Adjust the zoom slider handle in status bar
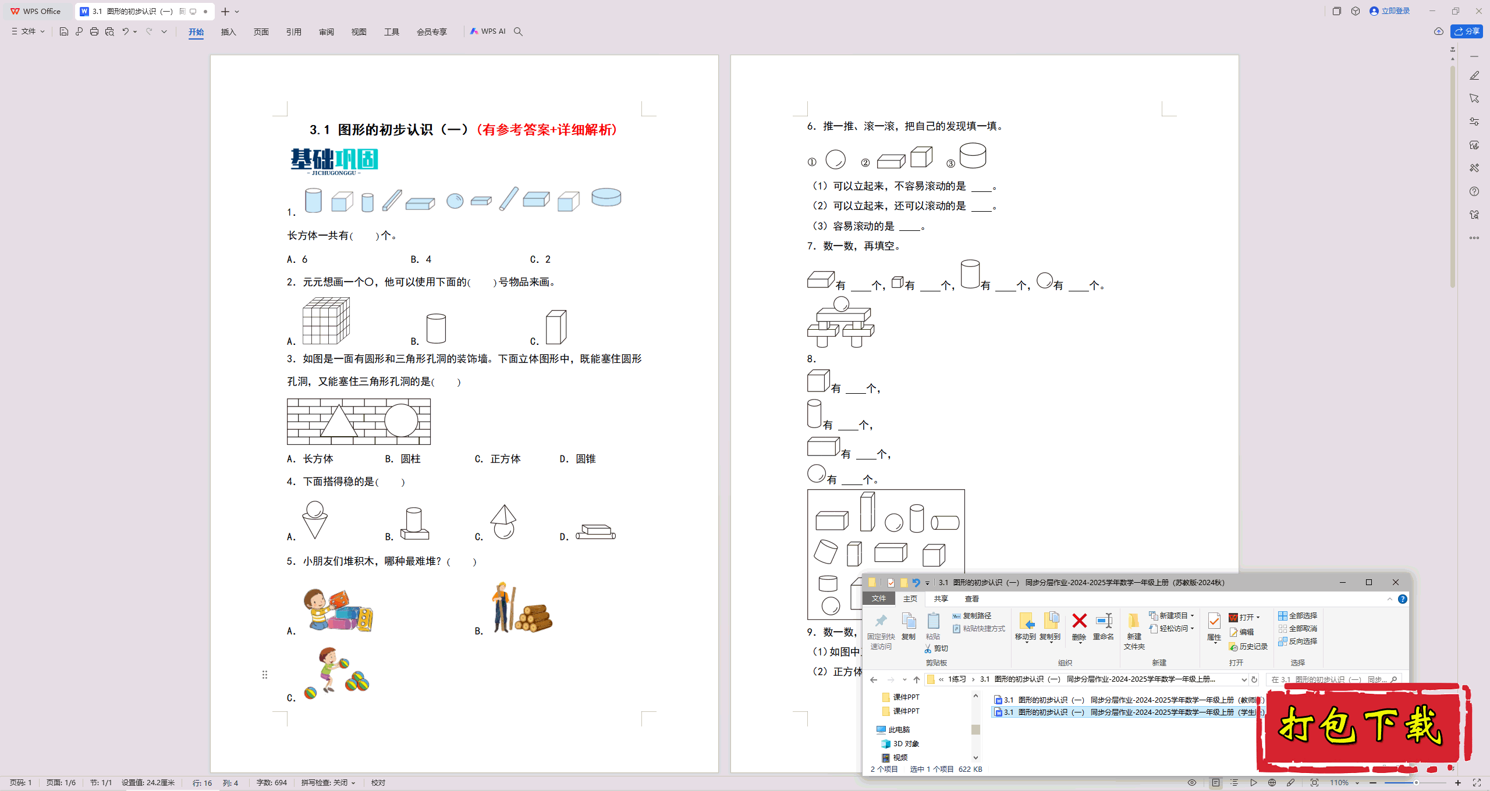 [1416, 783]
